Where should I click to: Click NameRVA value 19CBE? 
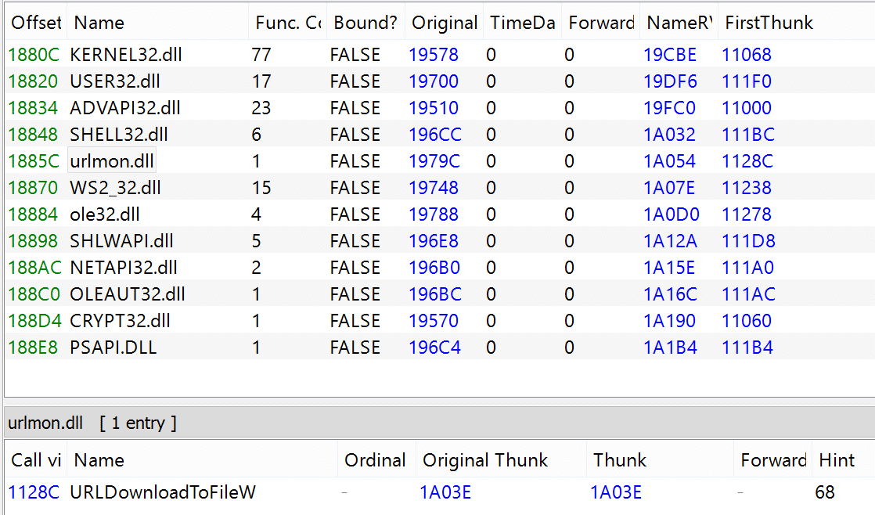coord(670,55)
